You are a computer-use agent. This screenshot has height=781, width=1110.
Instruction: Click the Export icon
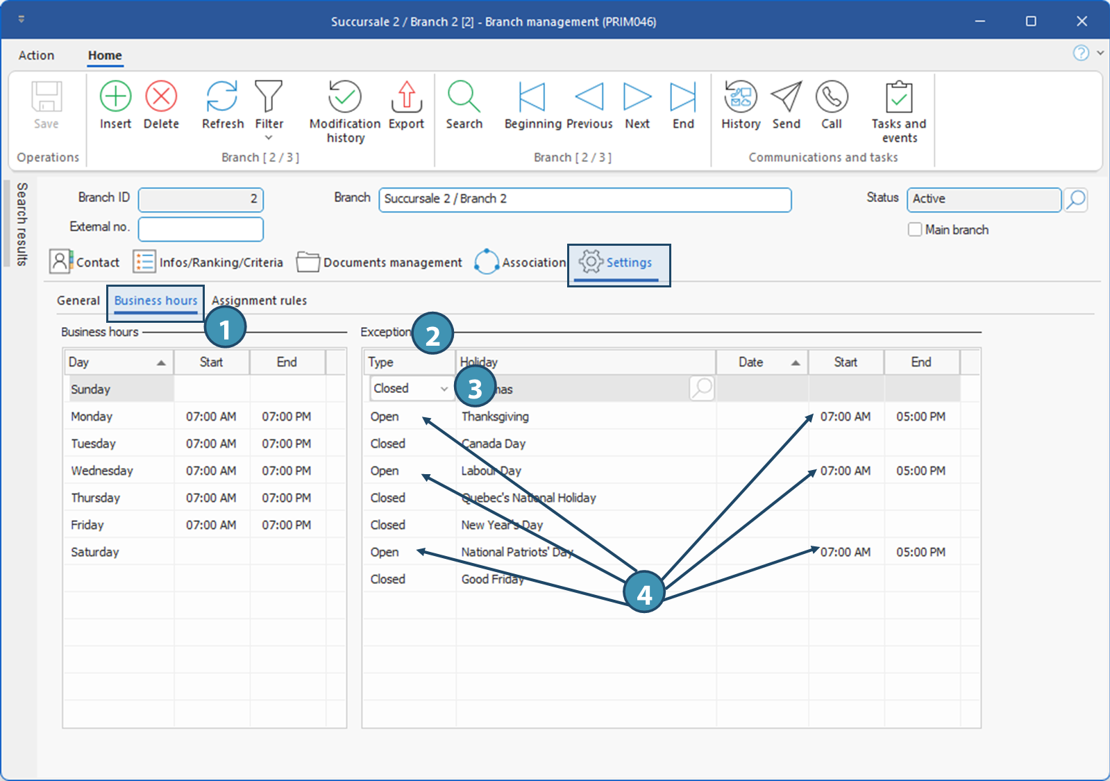(x=406, y=97)
